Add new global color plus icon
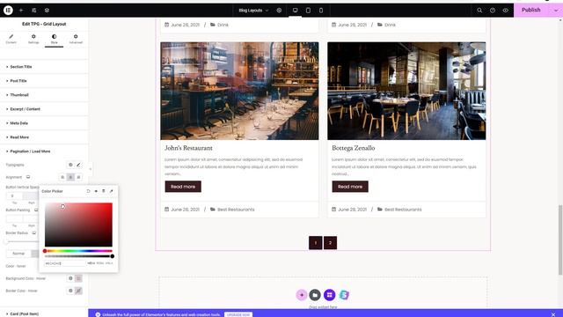 [x=96, y=191]
